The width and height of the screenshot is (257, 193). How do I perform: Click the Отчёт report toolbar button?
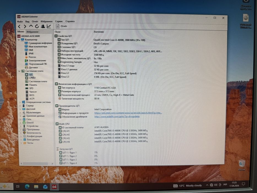tap(61, 26)
